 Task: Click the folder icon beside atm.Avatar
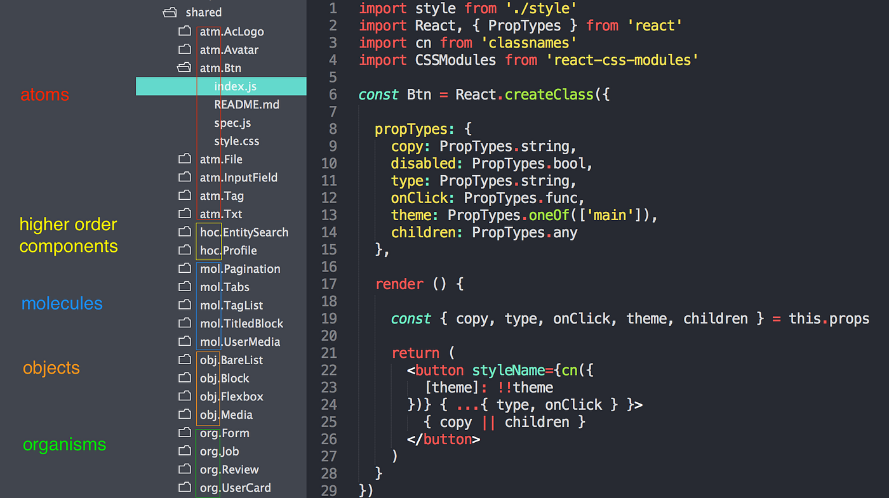(185, 49)
